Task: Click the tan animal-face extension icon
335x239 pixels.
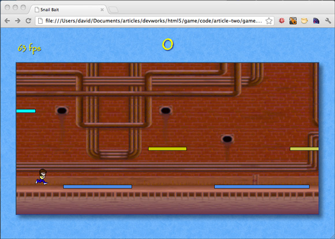Action: (x=304, y=21)
